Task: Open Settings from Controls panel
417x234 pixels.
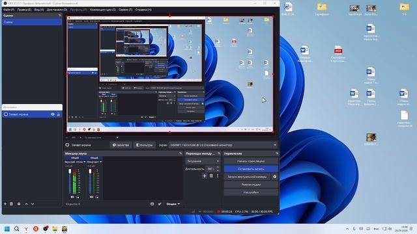Action: 251,192
